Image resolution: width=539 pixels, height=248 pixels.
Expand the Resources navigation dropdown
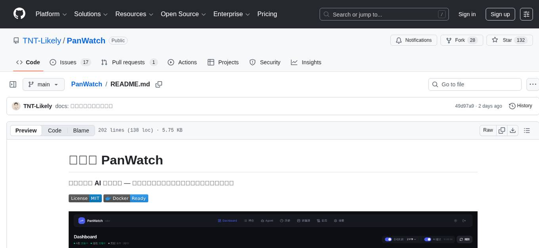pyautogui.click(x=134, y=14)
